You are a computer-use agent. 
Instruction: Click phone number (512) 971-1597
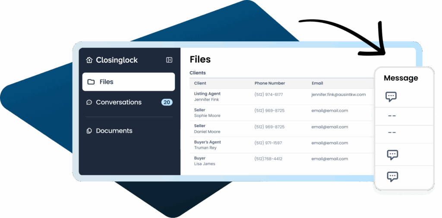click(x=268, y=143)
